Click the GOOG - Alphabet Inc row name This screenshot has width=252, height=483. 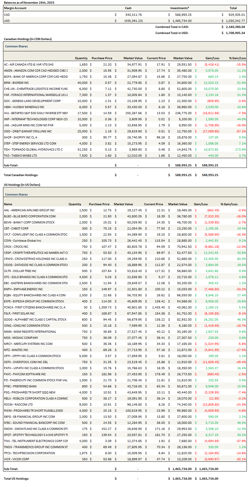(35, 319)
